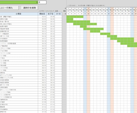Screen dimensions: 137x113
Task: Click the day 14 cell in calendar header
Action: (x=102, y=14)
